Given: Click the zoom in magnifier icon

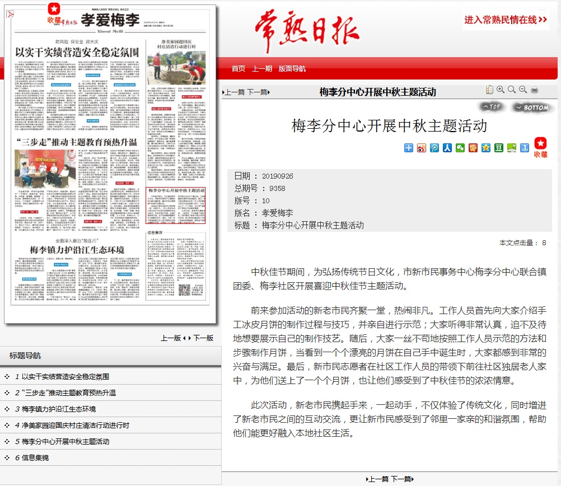Looking at the screenshot, I should tap(501, 90).
